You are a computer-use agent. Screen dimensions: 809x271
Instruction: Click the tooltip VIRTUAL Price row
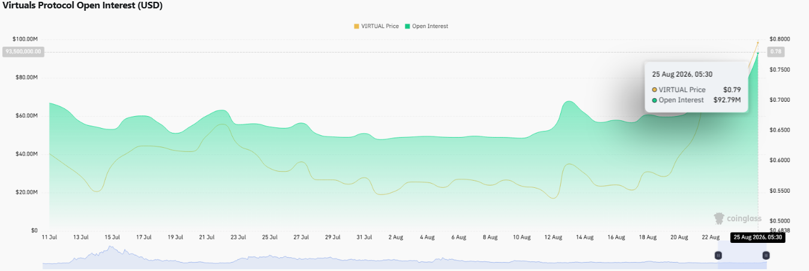(x=696, y=90)
